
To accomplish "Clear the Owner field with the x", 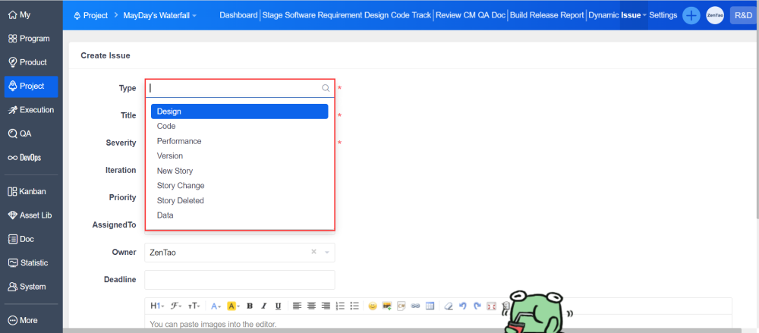I will tap(314, 252).
